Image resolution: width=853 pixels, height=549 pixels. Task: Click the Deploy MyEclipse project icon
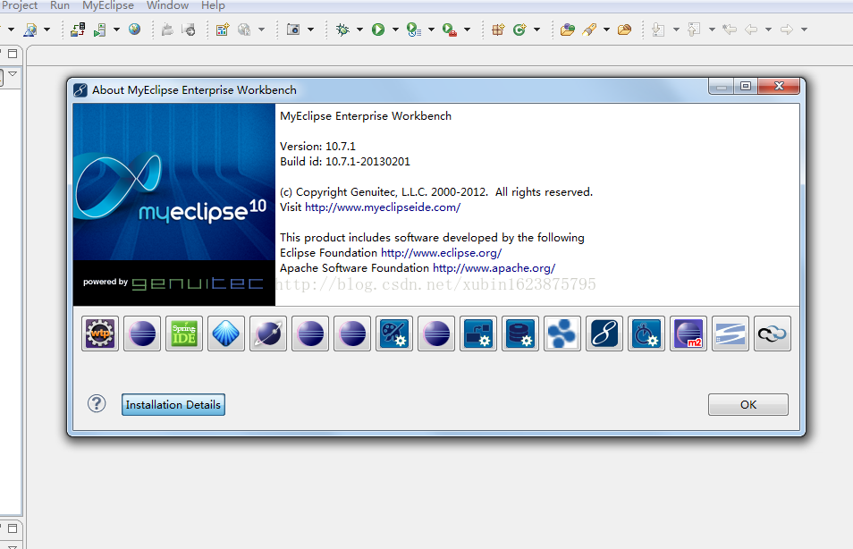[x=78, y=30]
